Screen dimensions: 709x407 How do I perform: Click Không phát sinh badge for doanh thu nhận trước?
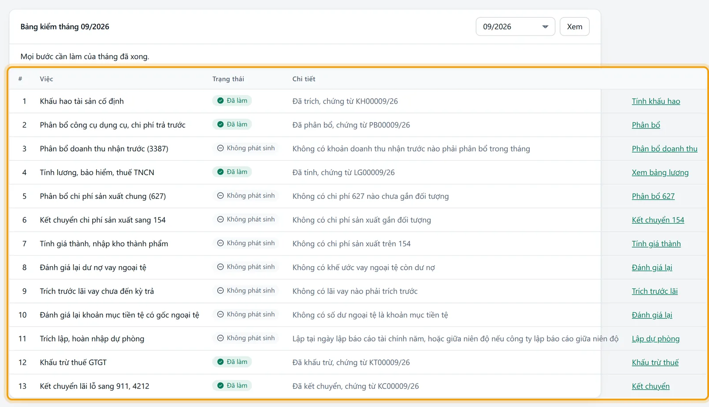coord(246,148)
